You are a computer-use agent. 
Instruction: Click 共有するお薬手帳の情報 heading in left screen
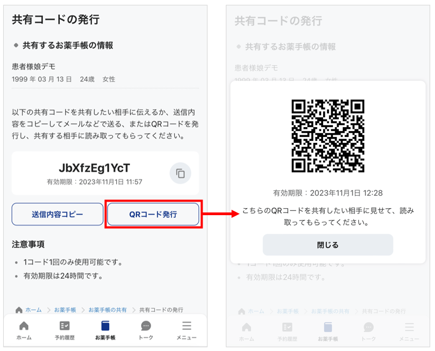(x=68, y=46)
